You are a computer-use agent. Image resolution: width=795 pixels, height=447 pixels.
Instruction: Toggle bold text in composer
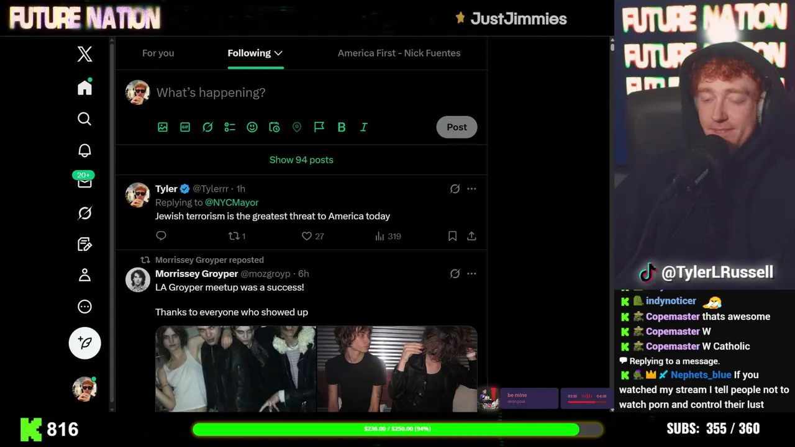(x=342, y=127)
